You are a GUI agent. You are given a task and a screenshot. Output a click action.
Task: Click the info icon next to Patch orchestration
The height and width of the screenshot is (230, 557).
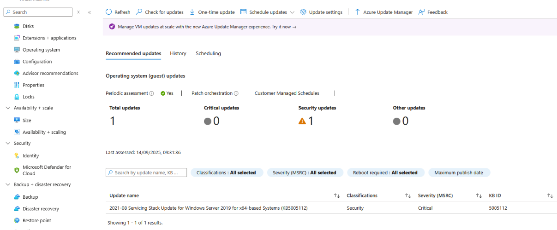pyautogui.click(x=236, y=93)
